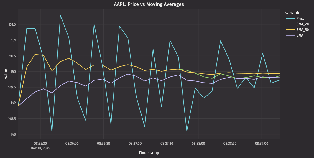Click the 'Timestamp' x-axis title

coord(149,153)
